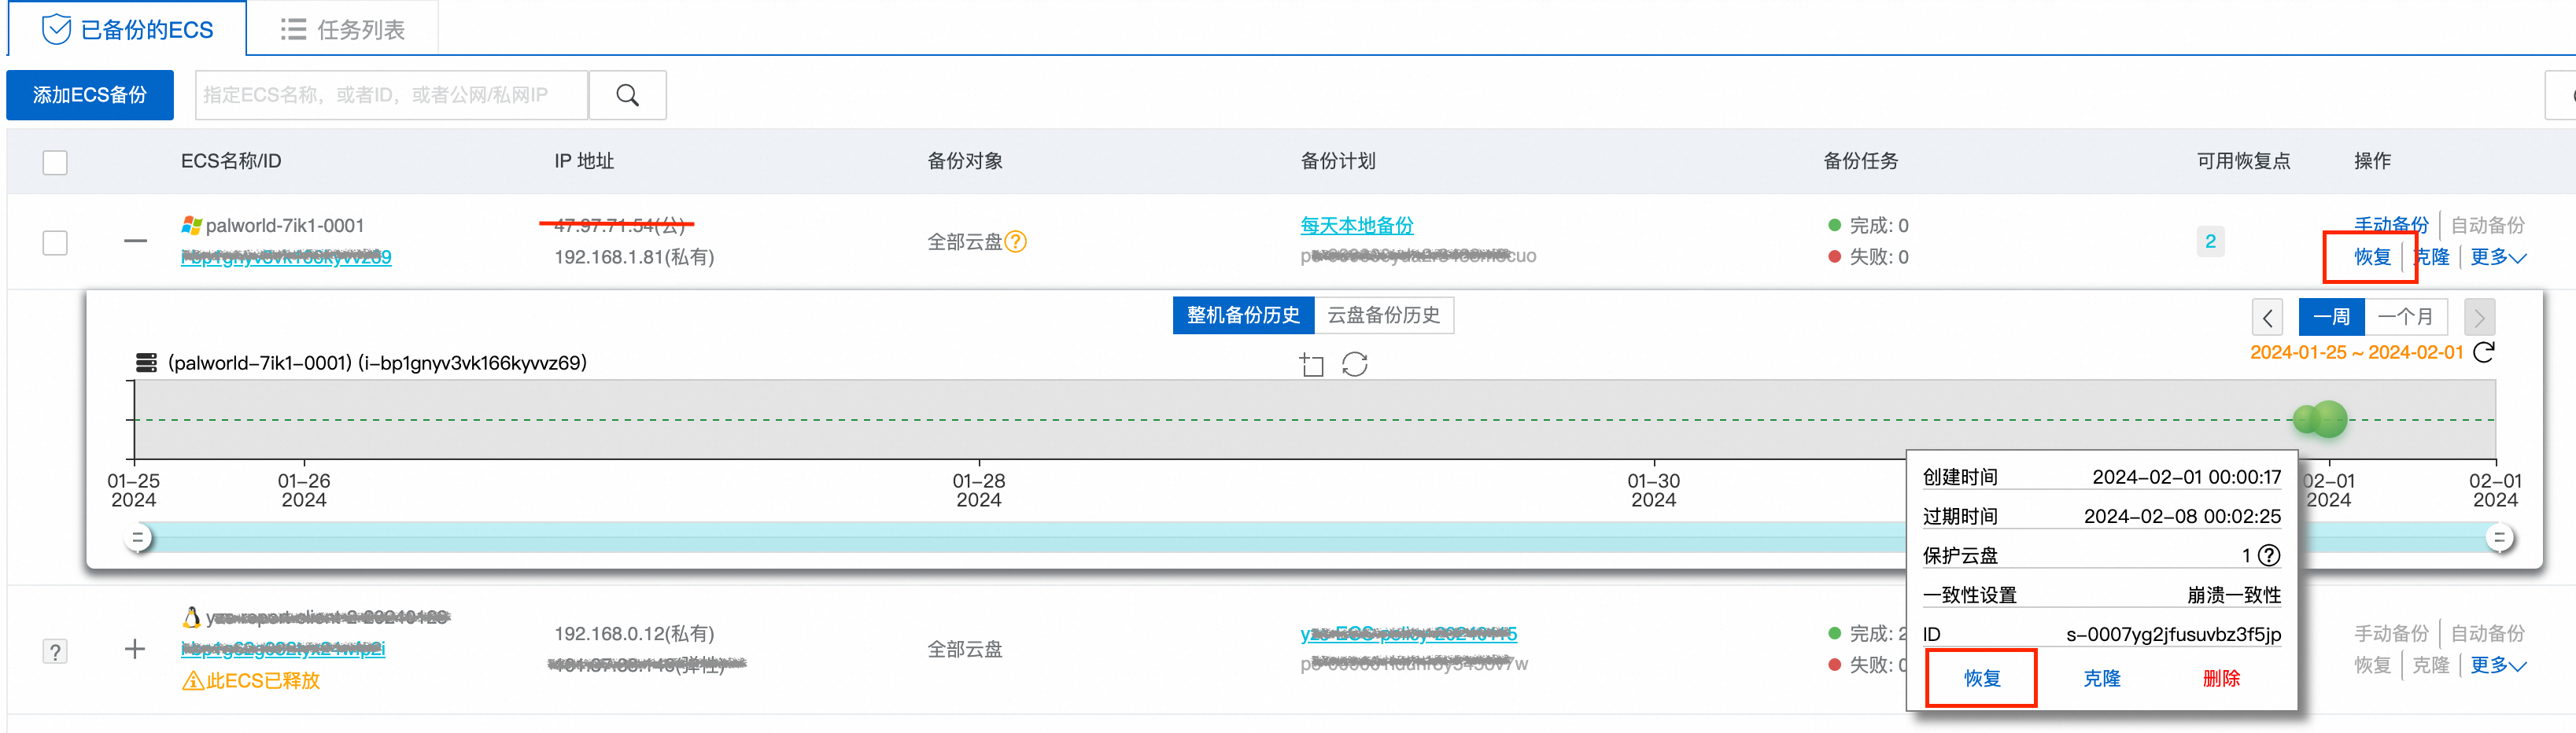Collapse the palworld-7ik1-0001 row details
This screenshot has height=733, width=2576.
coord(135,241)
